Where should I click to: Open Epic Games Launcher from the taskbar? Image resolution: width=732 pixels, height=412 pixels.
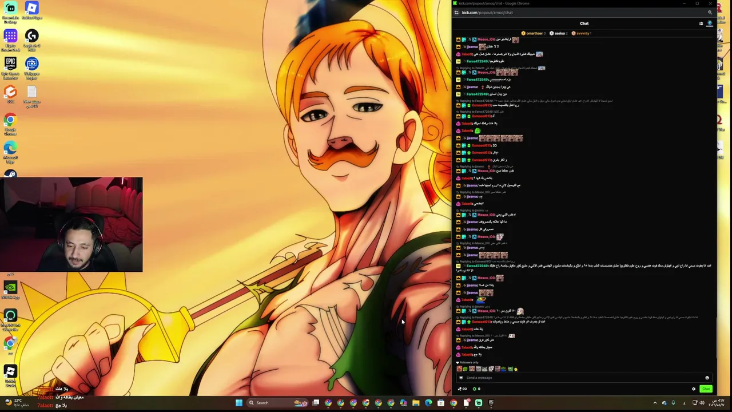[x=491, y=403]
